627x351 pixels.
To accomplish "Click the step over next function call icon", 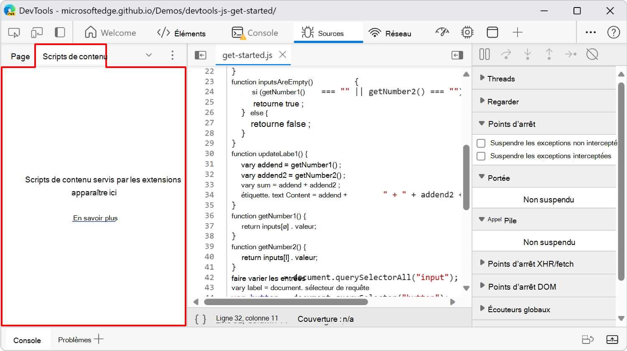I will 506,54.
